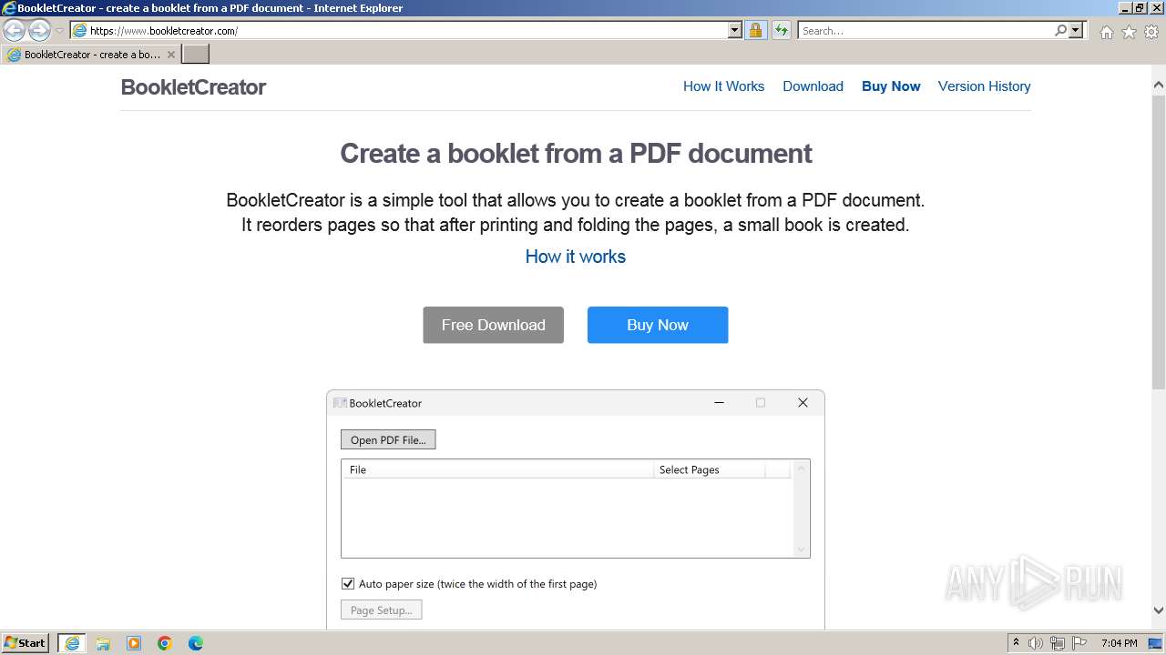Refresh the page with the green arrows icon
The image size is (1166, 655).
(782, 30)
